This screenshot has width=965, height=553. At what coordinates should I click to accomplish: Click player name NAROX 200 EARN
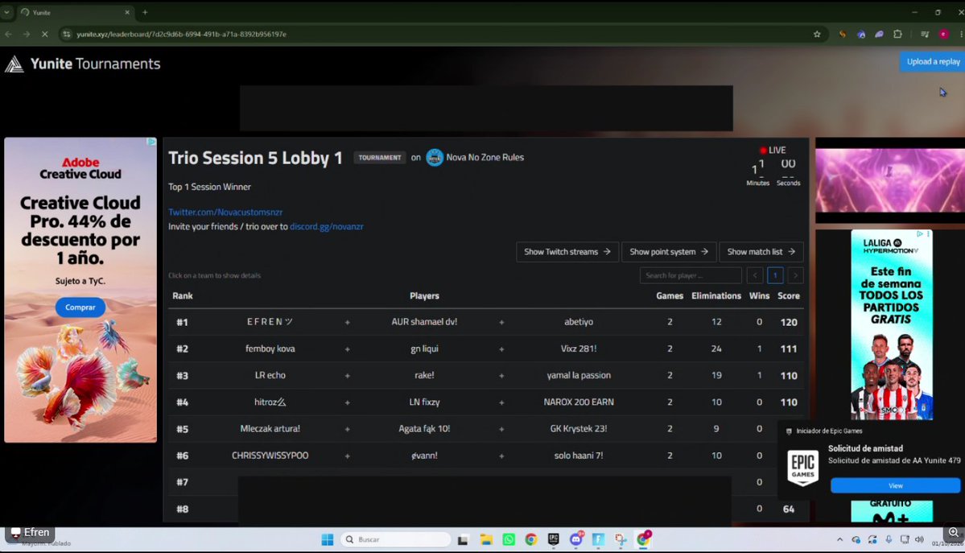tap(579, 402)
